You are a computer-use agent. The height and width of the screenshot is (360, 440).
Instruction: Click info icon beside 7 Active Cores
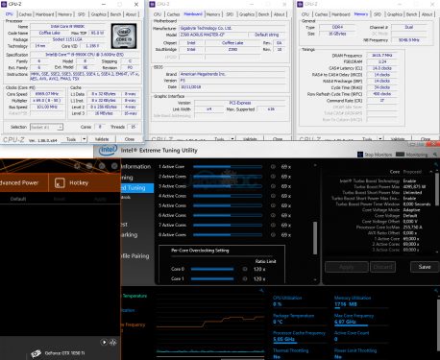273,226
